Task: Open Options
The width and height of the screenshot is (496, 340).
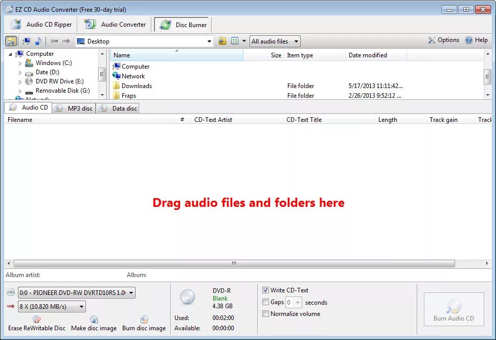Action: pyautogui.click(x=443, y=40)
